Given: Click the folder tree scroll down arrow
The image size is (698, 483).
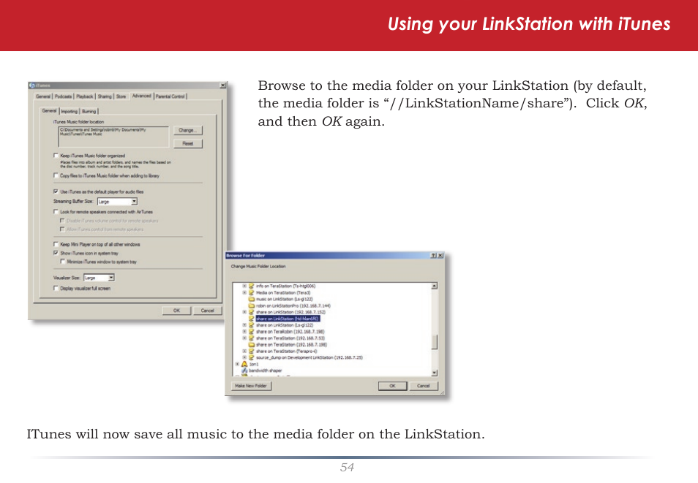Looking at the screenshot, I should [x=435, y=373].
